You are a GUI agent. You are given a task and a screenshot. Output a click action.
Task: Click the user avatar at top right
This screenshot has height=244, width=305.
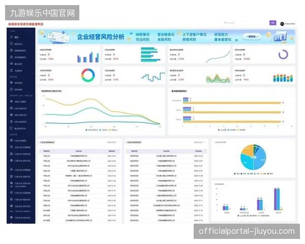[282, 24]
